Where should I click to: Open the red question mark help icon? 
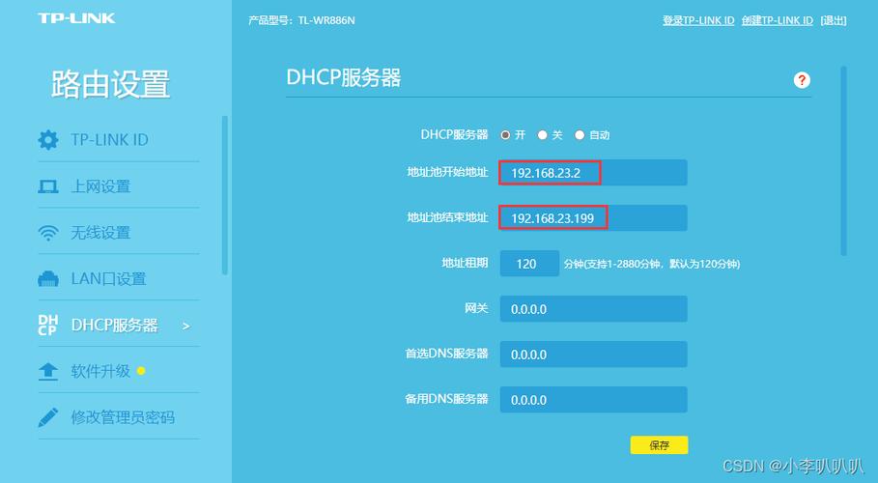pyautogui.click(x=802, y=80)
